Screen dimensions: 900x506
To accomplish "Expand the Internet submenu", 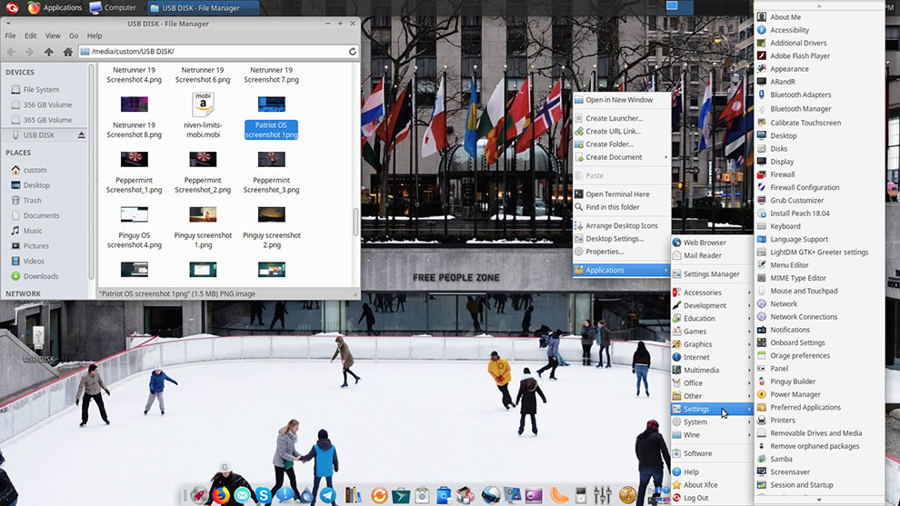I will 712,357.
